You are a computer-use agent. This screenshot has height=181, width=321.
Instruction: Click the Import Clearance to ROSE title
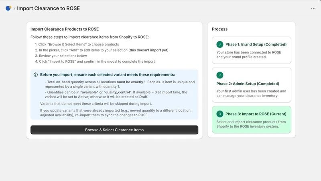(48, 8)
